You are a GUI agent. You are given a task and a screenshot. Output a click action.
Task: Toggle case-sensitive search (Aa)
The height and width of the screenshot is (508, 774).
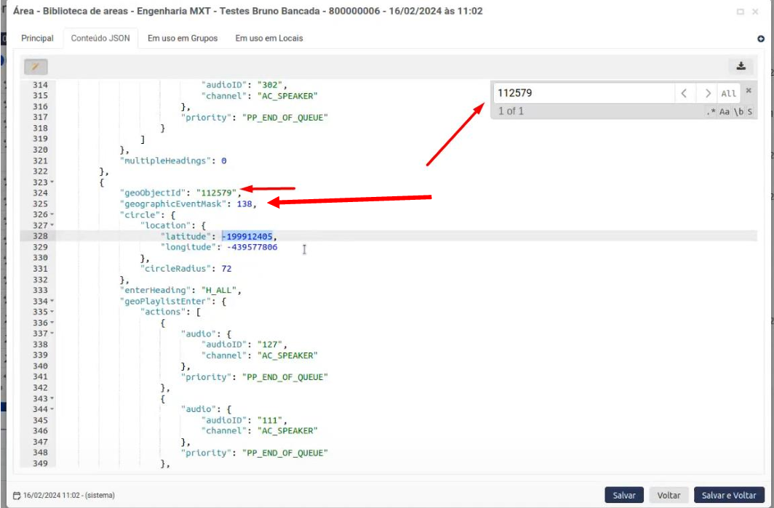point(725,112)
